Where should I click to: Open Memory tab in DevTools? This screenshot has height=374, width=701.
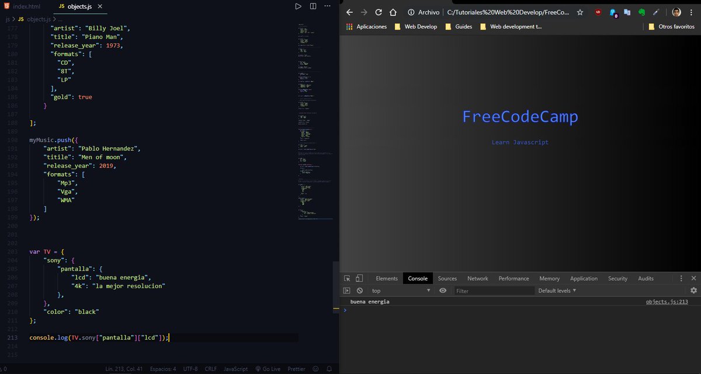pyautogui.click(x=549, y=278)
